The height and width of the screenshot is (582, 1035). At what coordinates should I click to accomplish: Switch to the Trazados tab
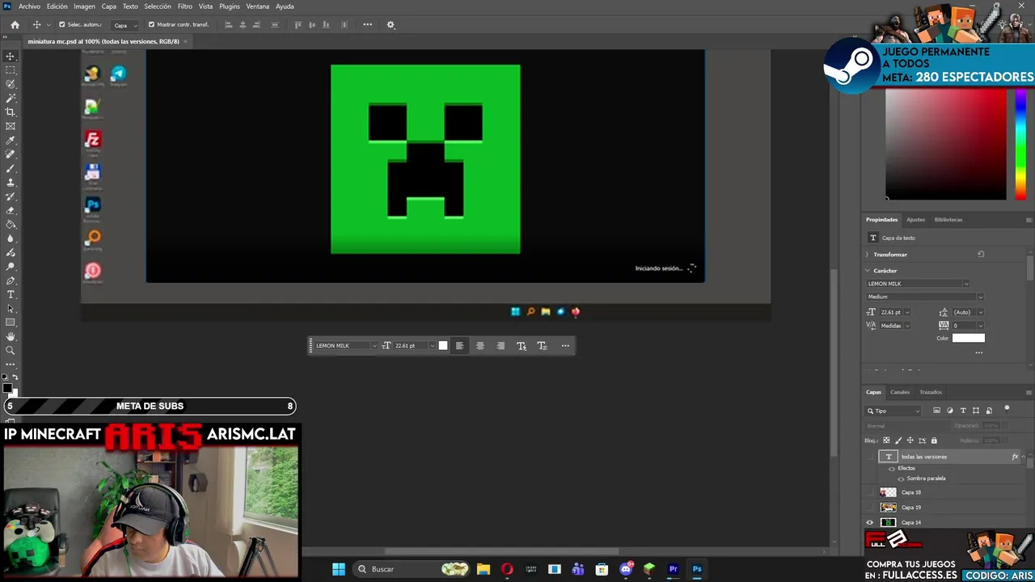point(931,392)
